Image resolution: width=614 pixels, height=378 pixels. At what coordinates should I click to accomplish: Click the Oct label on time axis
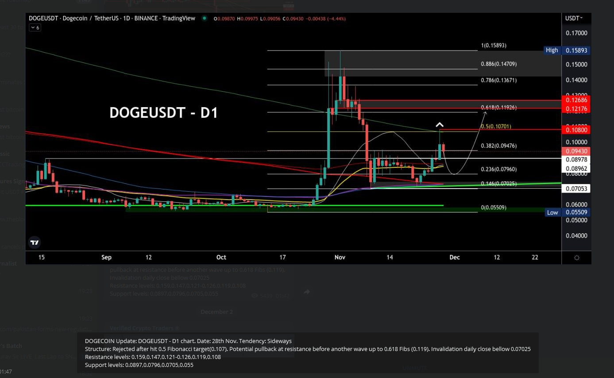click(x=221, y=257)
